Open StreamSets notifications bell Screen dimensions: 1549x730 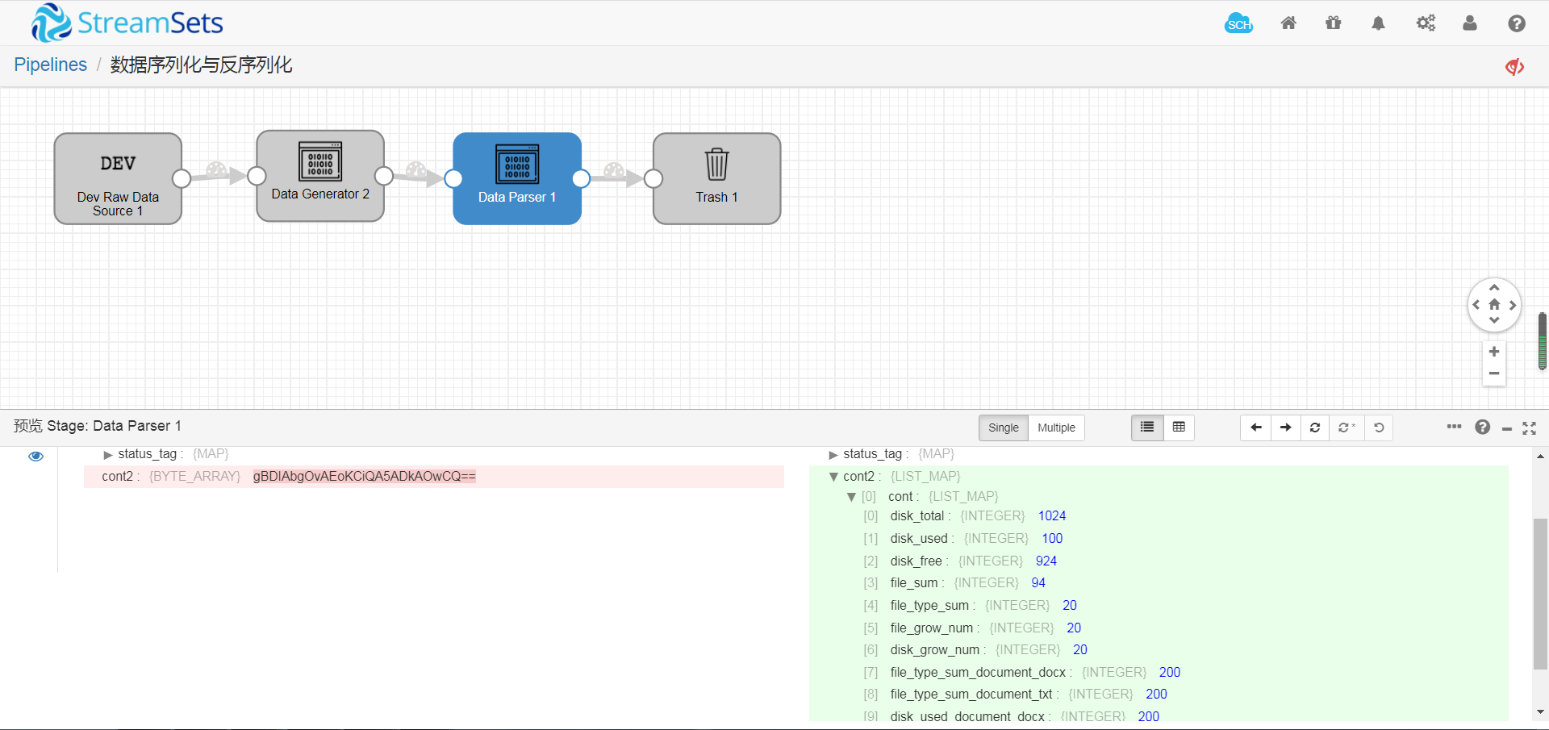click(x=1378, y=23)
